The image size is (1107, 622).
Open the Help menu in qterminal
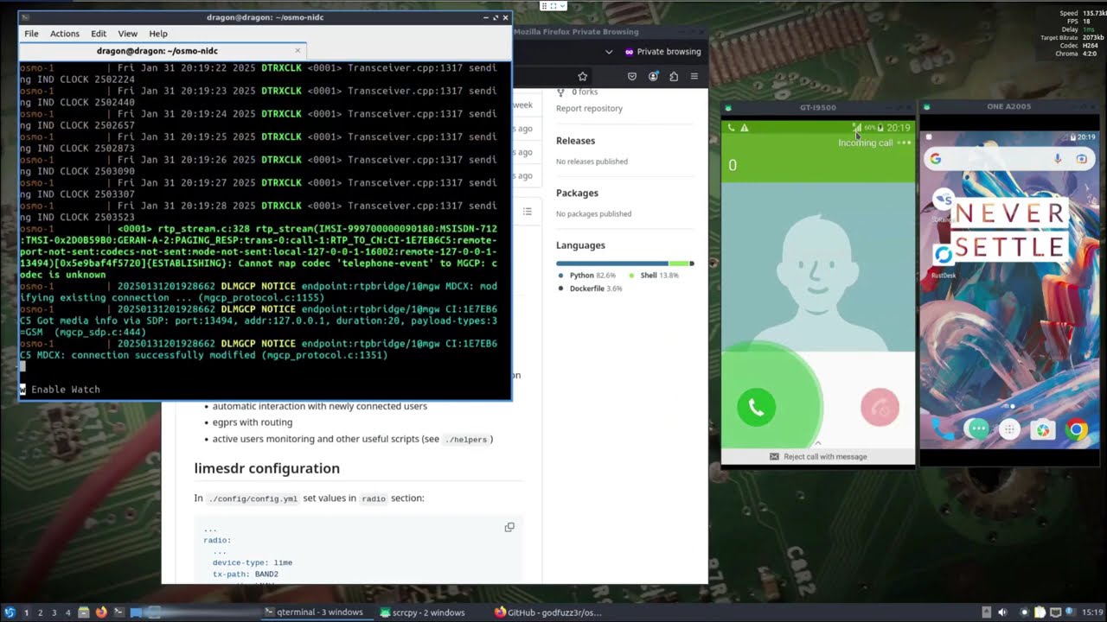coord(158,34)
